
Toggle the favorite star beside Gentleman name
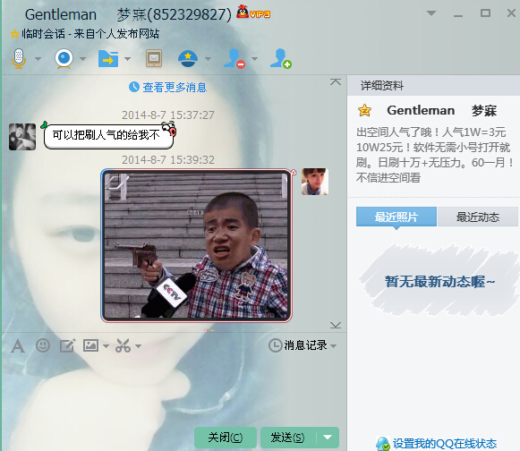click(364, 110)
